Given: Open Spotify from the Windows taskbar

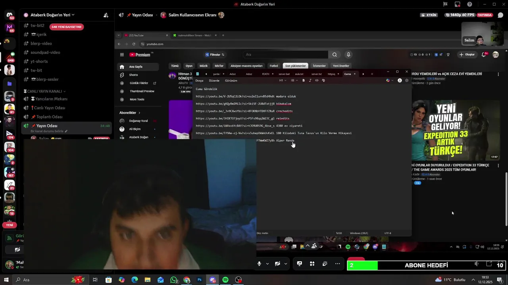Looking at the screenshot, I should pyautogui.click(x=225, y=280).
